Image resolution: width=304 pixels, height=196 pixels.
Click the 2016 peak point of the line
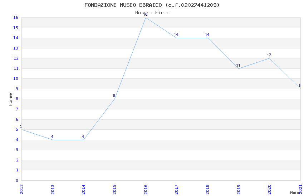tap(146, 18)
